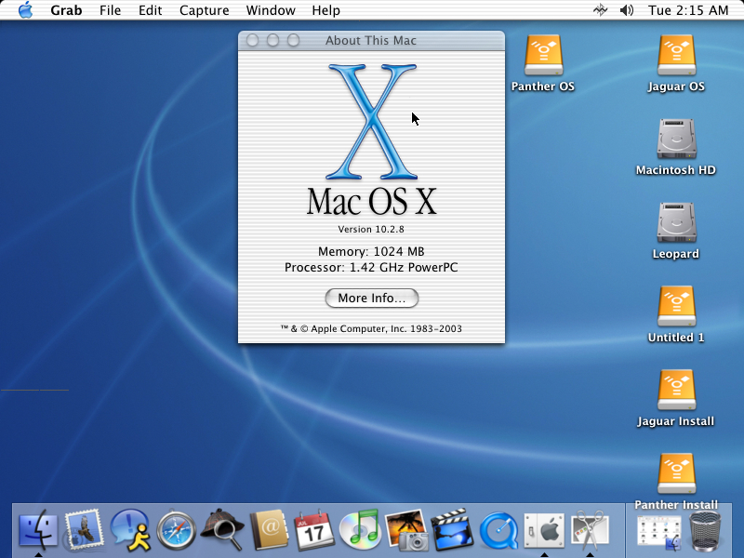The image size is (744, 558).
Task: Open iTunes from the dock
Action: pos(359,529)
